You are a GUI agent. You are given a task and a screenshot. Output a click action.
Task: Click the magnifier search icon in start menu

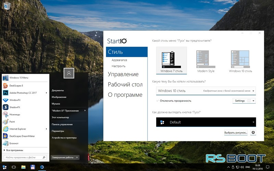coord(44,157)
